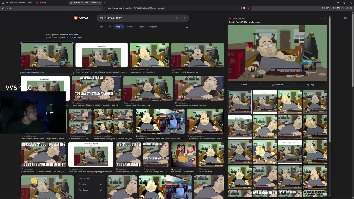Search instead for SOUTH POARK NERD link

click(x=72, y=38)
